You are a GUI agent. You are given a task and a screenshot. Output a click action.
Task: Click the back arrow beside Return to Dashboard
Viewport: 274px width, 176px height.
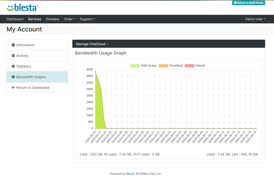tap(13, 87)
